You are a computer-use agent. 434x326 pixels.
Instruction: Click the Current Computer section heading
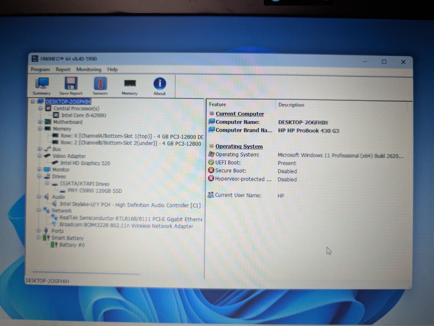(x=240, y=114)
